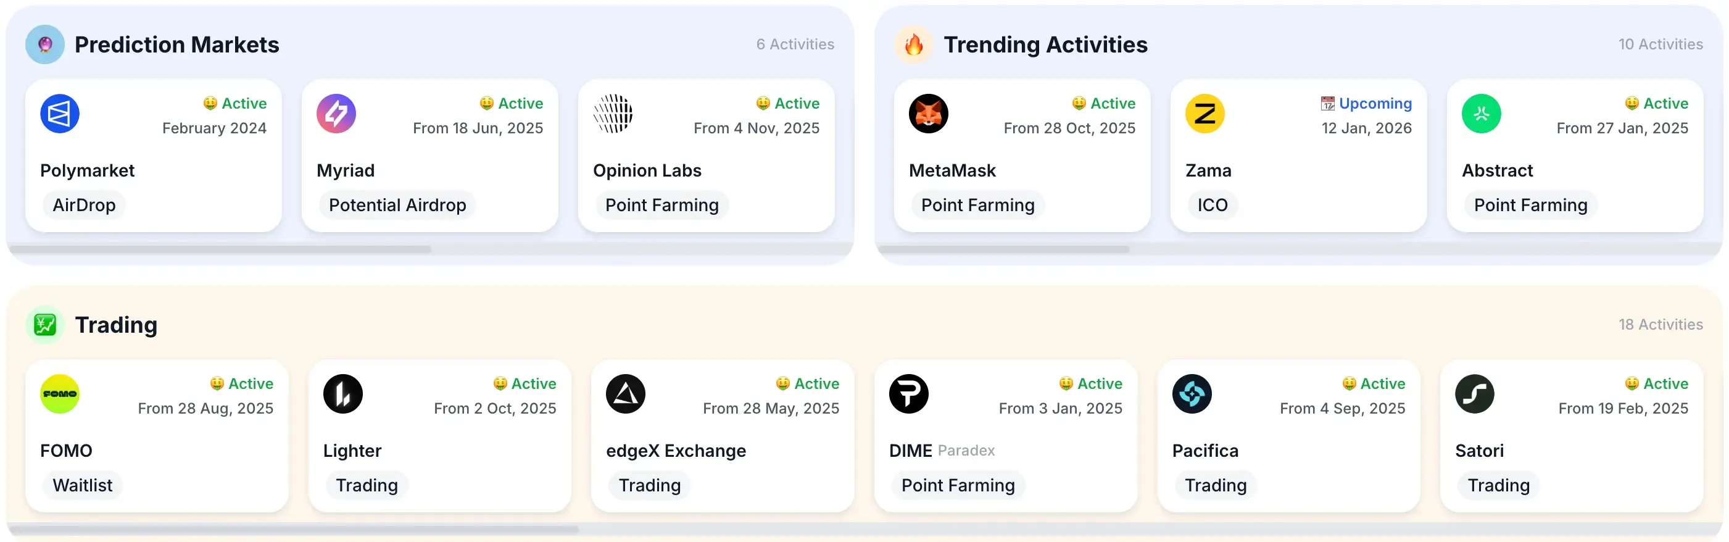The height and width of the screenshot is (542, 1729).
Task: Select the Prediction Markets section header
Action: [177, 44]
